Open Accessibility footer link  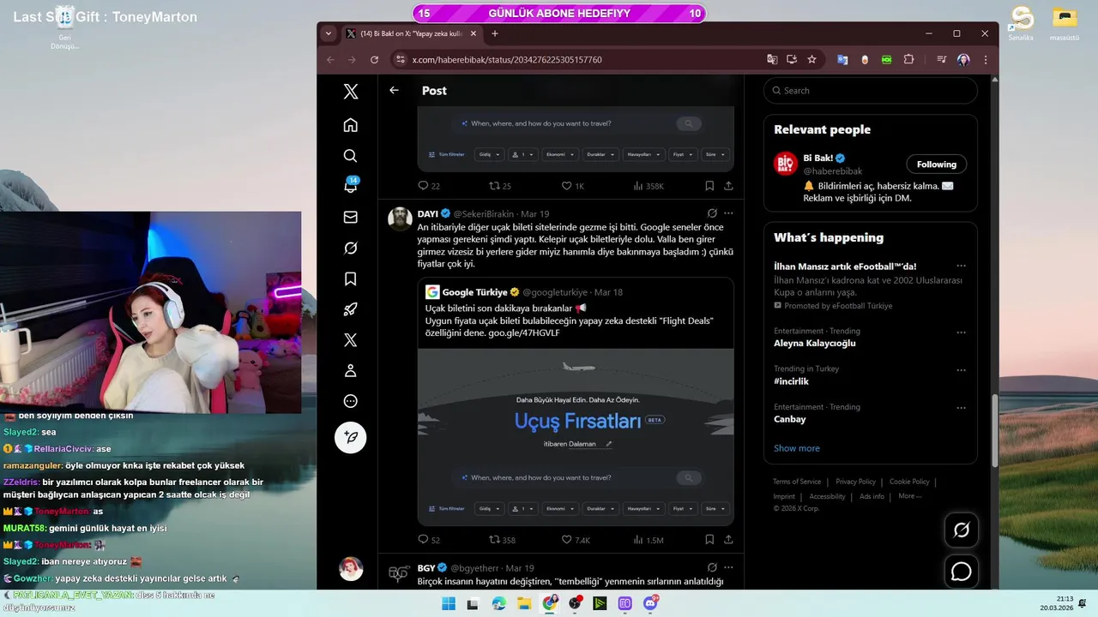pos(827,496)
